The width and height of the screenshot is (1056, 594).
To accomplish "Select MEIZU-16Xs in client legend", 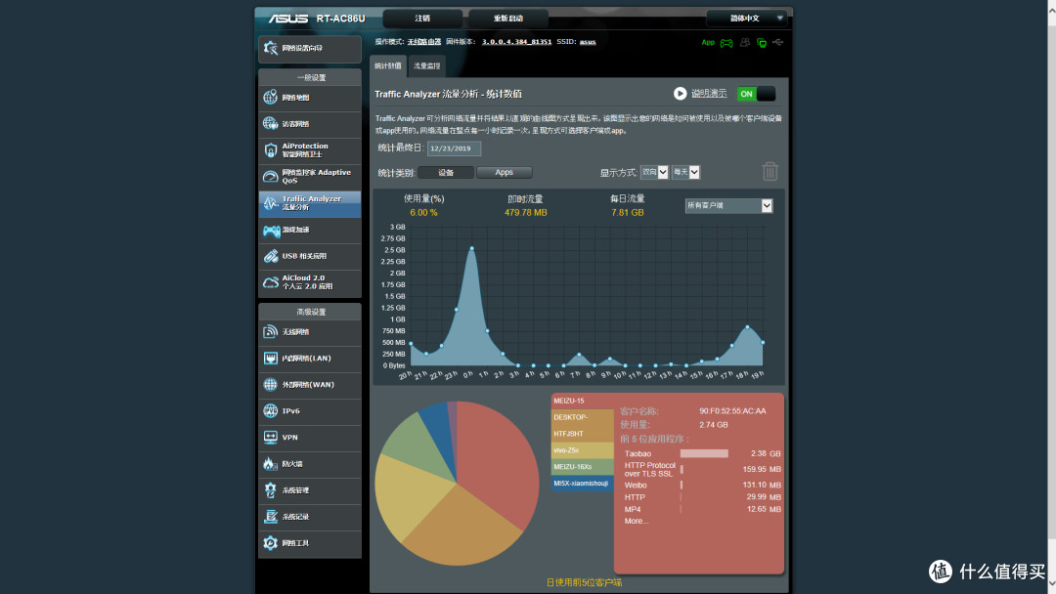I will coord(583,467).
